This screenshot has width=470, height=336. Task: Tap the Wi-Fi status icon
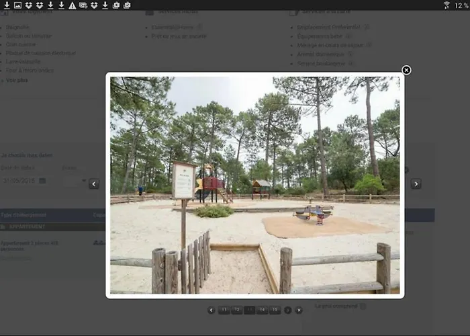click(446, 5)
